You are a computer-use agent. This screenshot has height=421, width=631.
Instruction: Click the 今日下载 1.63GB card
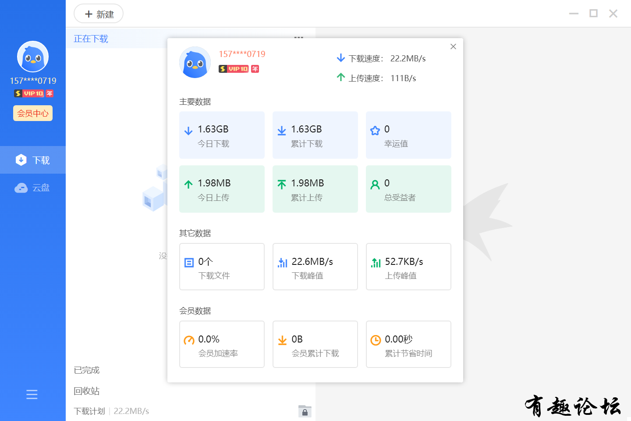[222, 135]
